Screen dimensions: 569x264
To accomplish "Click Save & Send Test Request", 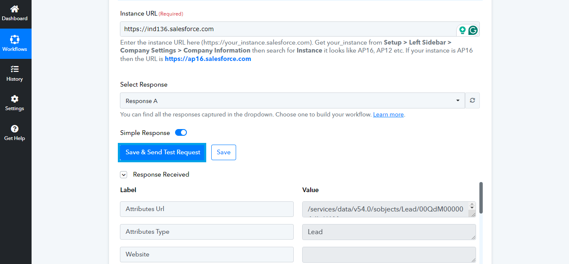I will pyautogui.click(x=162, y=152).
